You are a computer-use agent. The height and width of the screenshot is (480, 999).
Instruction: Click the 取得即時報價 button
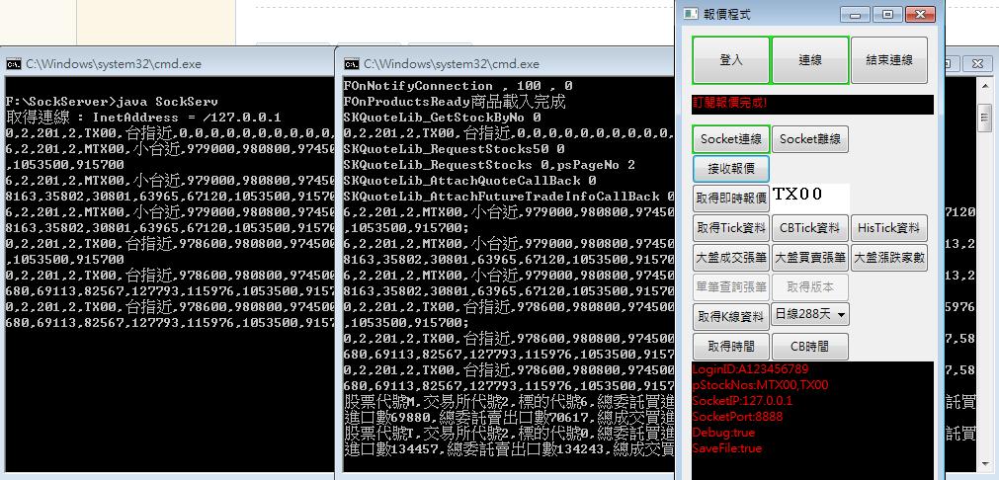pos(731,199)
